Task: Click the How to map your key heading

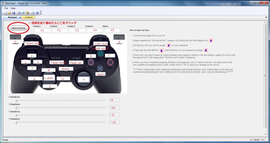Action: (x=139, y=30)
